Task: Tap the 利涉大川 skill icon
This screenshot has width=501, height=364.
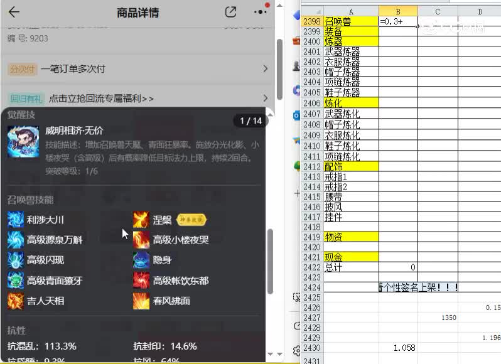Action: (16, 220)
